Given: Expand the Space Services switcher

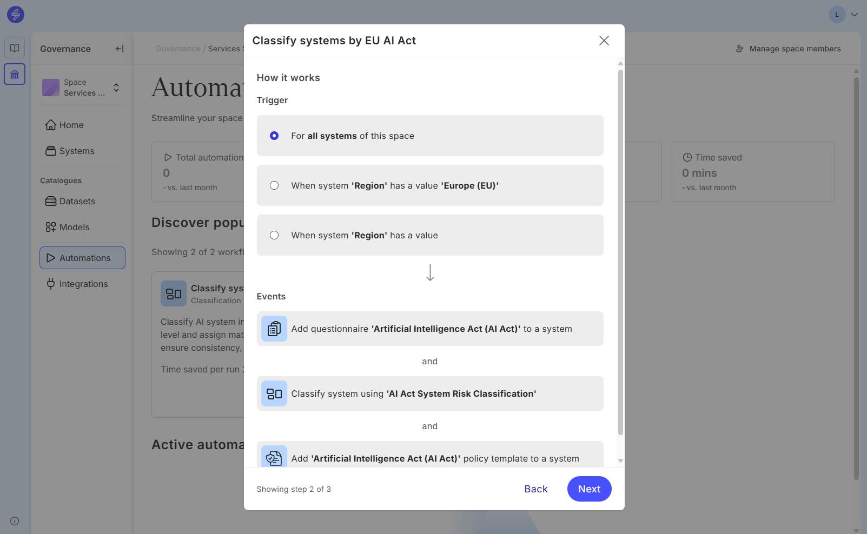Looking at the screenshot, I should [116, 88].
